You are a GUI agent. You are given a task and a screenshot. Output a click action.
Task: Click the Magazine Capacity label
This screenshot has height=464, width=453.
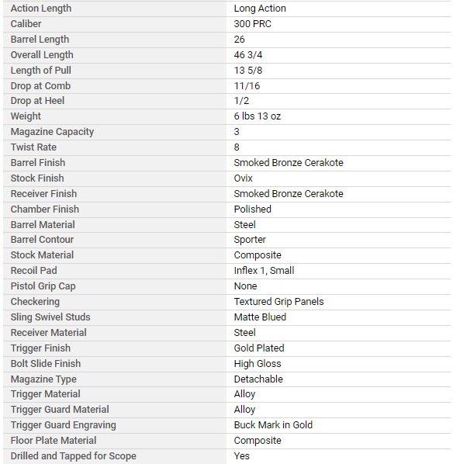pyautogui.click(x=52, y=132)
